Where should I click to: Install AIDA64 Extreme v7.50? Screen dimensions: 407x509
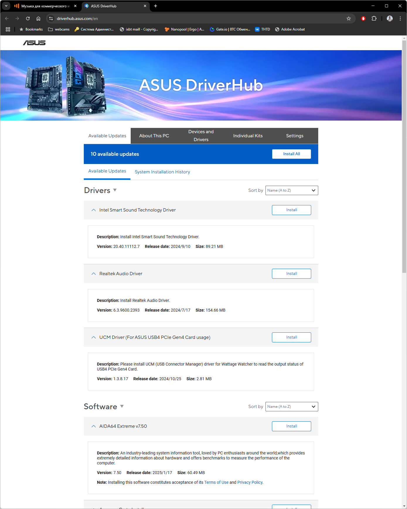292,426
